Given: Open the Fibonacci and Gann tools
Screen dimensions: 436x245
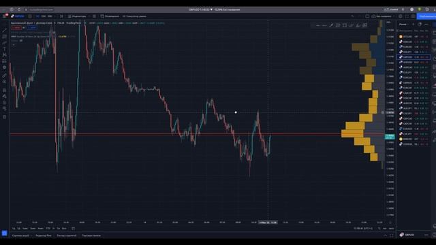Looking at the screenshot, I should tap(4, 36).
